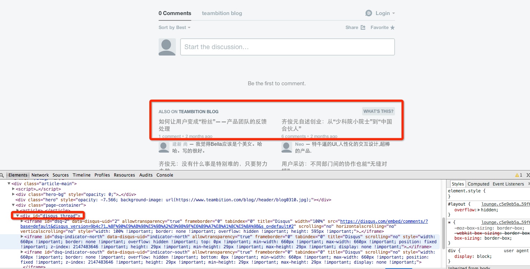The width and height of the screenshot is (530, 269).
Task: Open the teambition blog tab
Action: coord(222,13)
